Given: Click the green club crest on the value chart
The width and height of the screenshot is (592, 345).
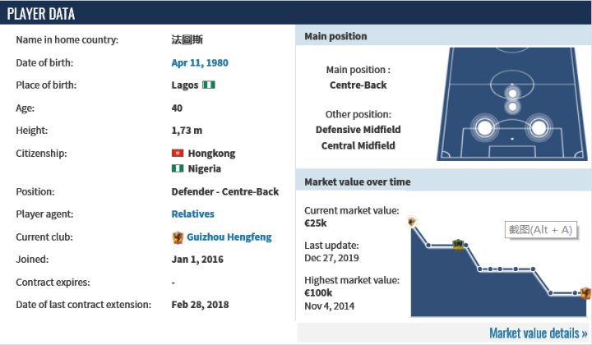Looking at the screenshot, I should point(459,244).
